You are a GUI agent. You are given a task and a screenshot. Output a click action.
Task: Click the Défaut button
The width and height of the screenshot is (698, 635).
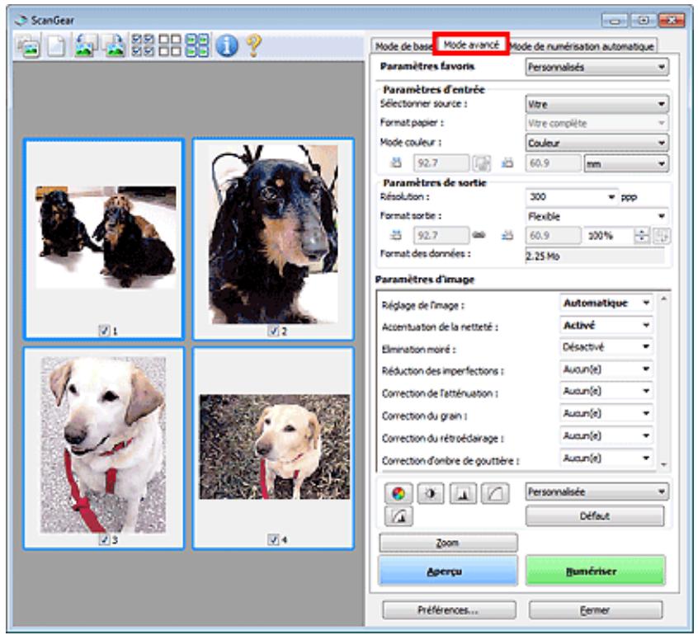click(x=595, y=516)
